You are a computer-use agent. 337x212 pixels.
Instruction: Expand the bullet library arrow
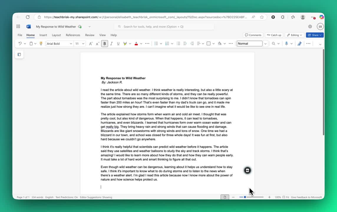[x=161, y=44]
